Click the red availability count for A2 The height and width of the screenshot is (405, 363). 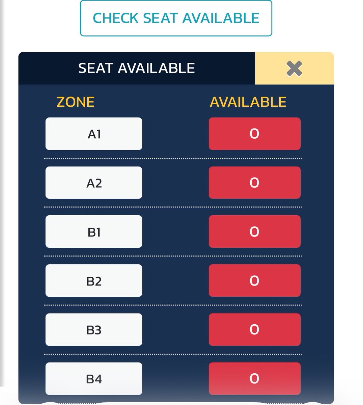254,183
